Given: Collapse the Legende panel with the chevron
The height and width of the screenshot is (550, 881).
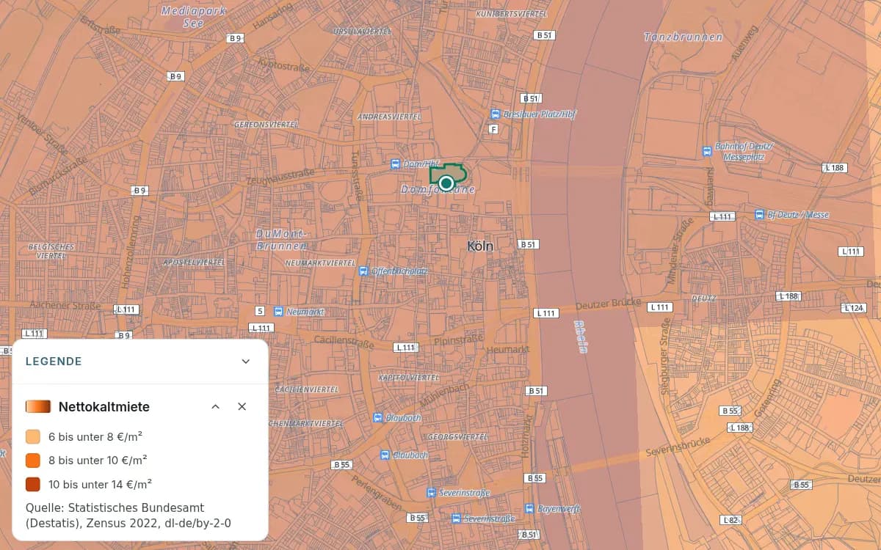Looking at the screenshot, I should tap(246, 362).
